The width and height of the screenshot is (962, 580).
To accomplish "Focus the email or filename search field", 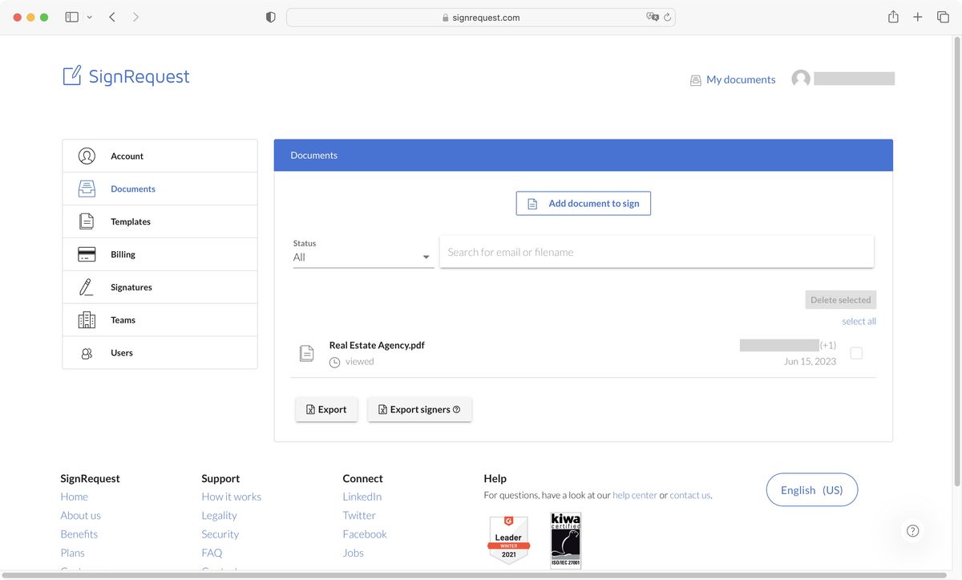I will point(656,252).
